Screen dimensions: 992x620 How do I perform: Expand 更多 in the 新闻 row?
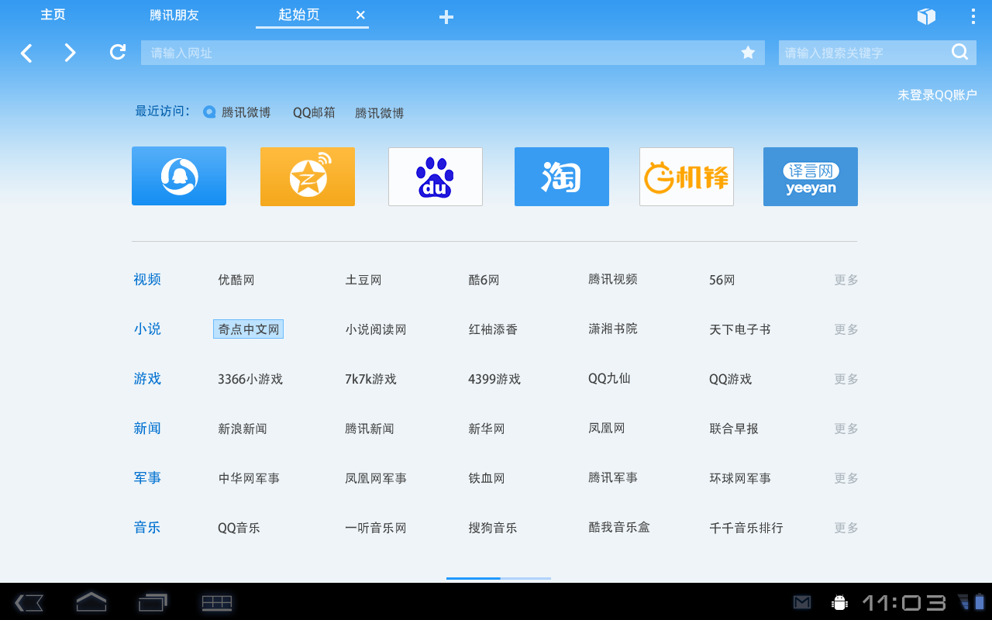846,429
